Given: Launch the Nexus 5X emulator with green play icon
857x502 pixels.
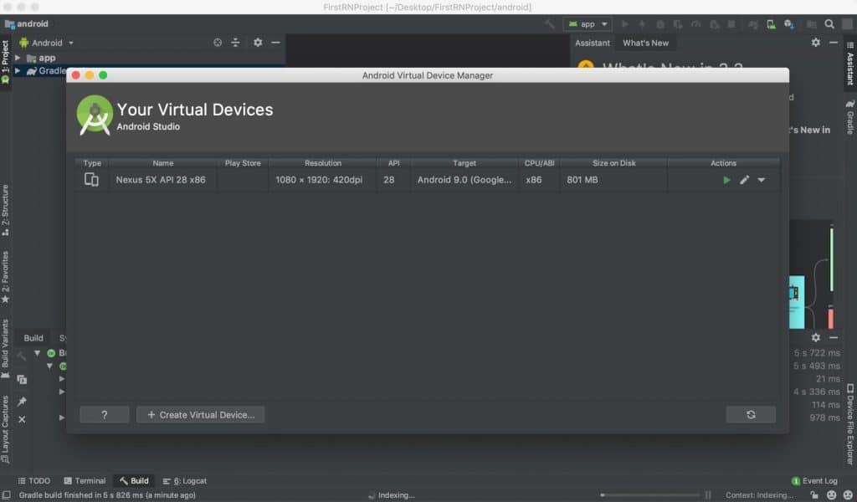Looking at the screenshot, I should (725, 179).
